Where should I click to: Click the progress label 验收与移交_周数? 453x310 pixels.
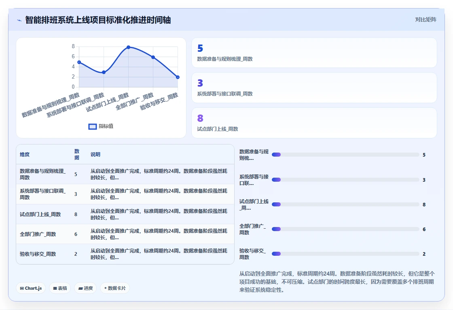click(252, 254)
